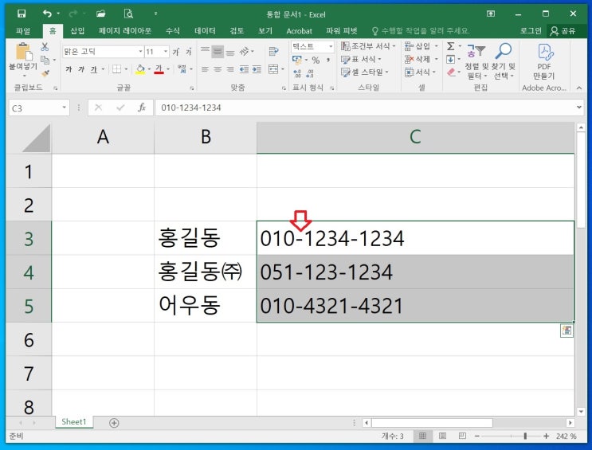
Task: Toggle italic formatting
Action: (81, 69)
